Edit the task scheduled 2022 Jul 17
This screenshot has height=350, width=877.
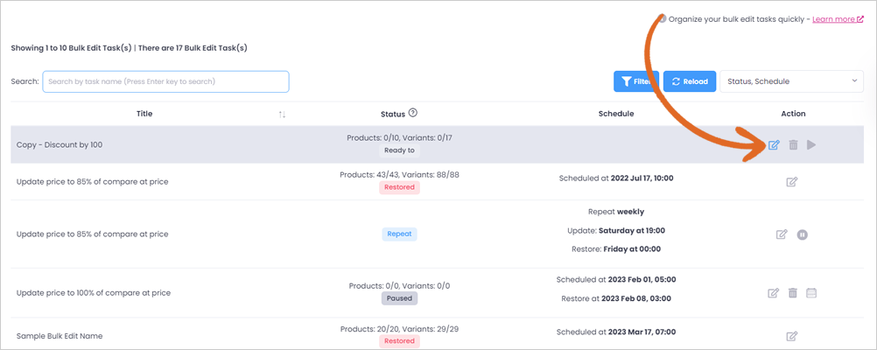click(x=791, y=182)
